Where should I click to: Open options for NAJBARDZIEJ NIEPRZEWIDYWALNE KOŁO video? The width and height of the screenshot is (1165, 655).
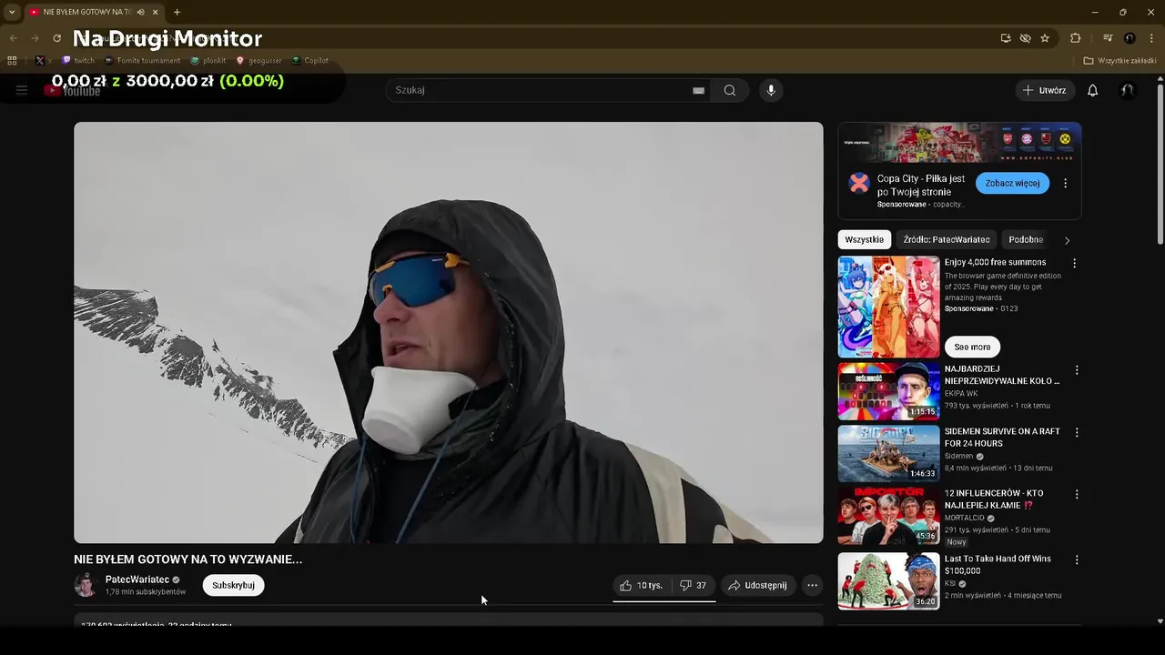tap(1077, 370)
